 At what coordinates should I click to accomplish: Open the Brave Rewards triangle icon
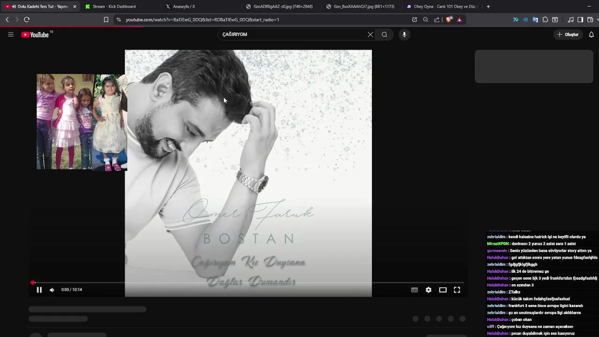point(460,20)
